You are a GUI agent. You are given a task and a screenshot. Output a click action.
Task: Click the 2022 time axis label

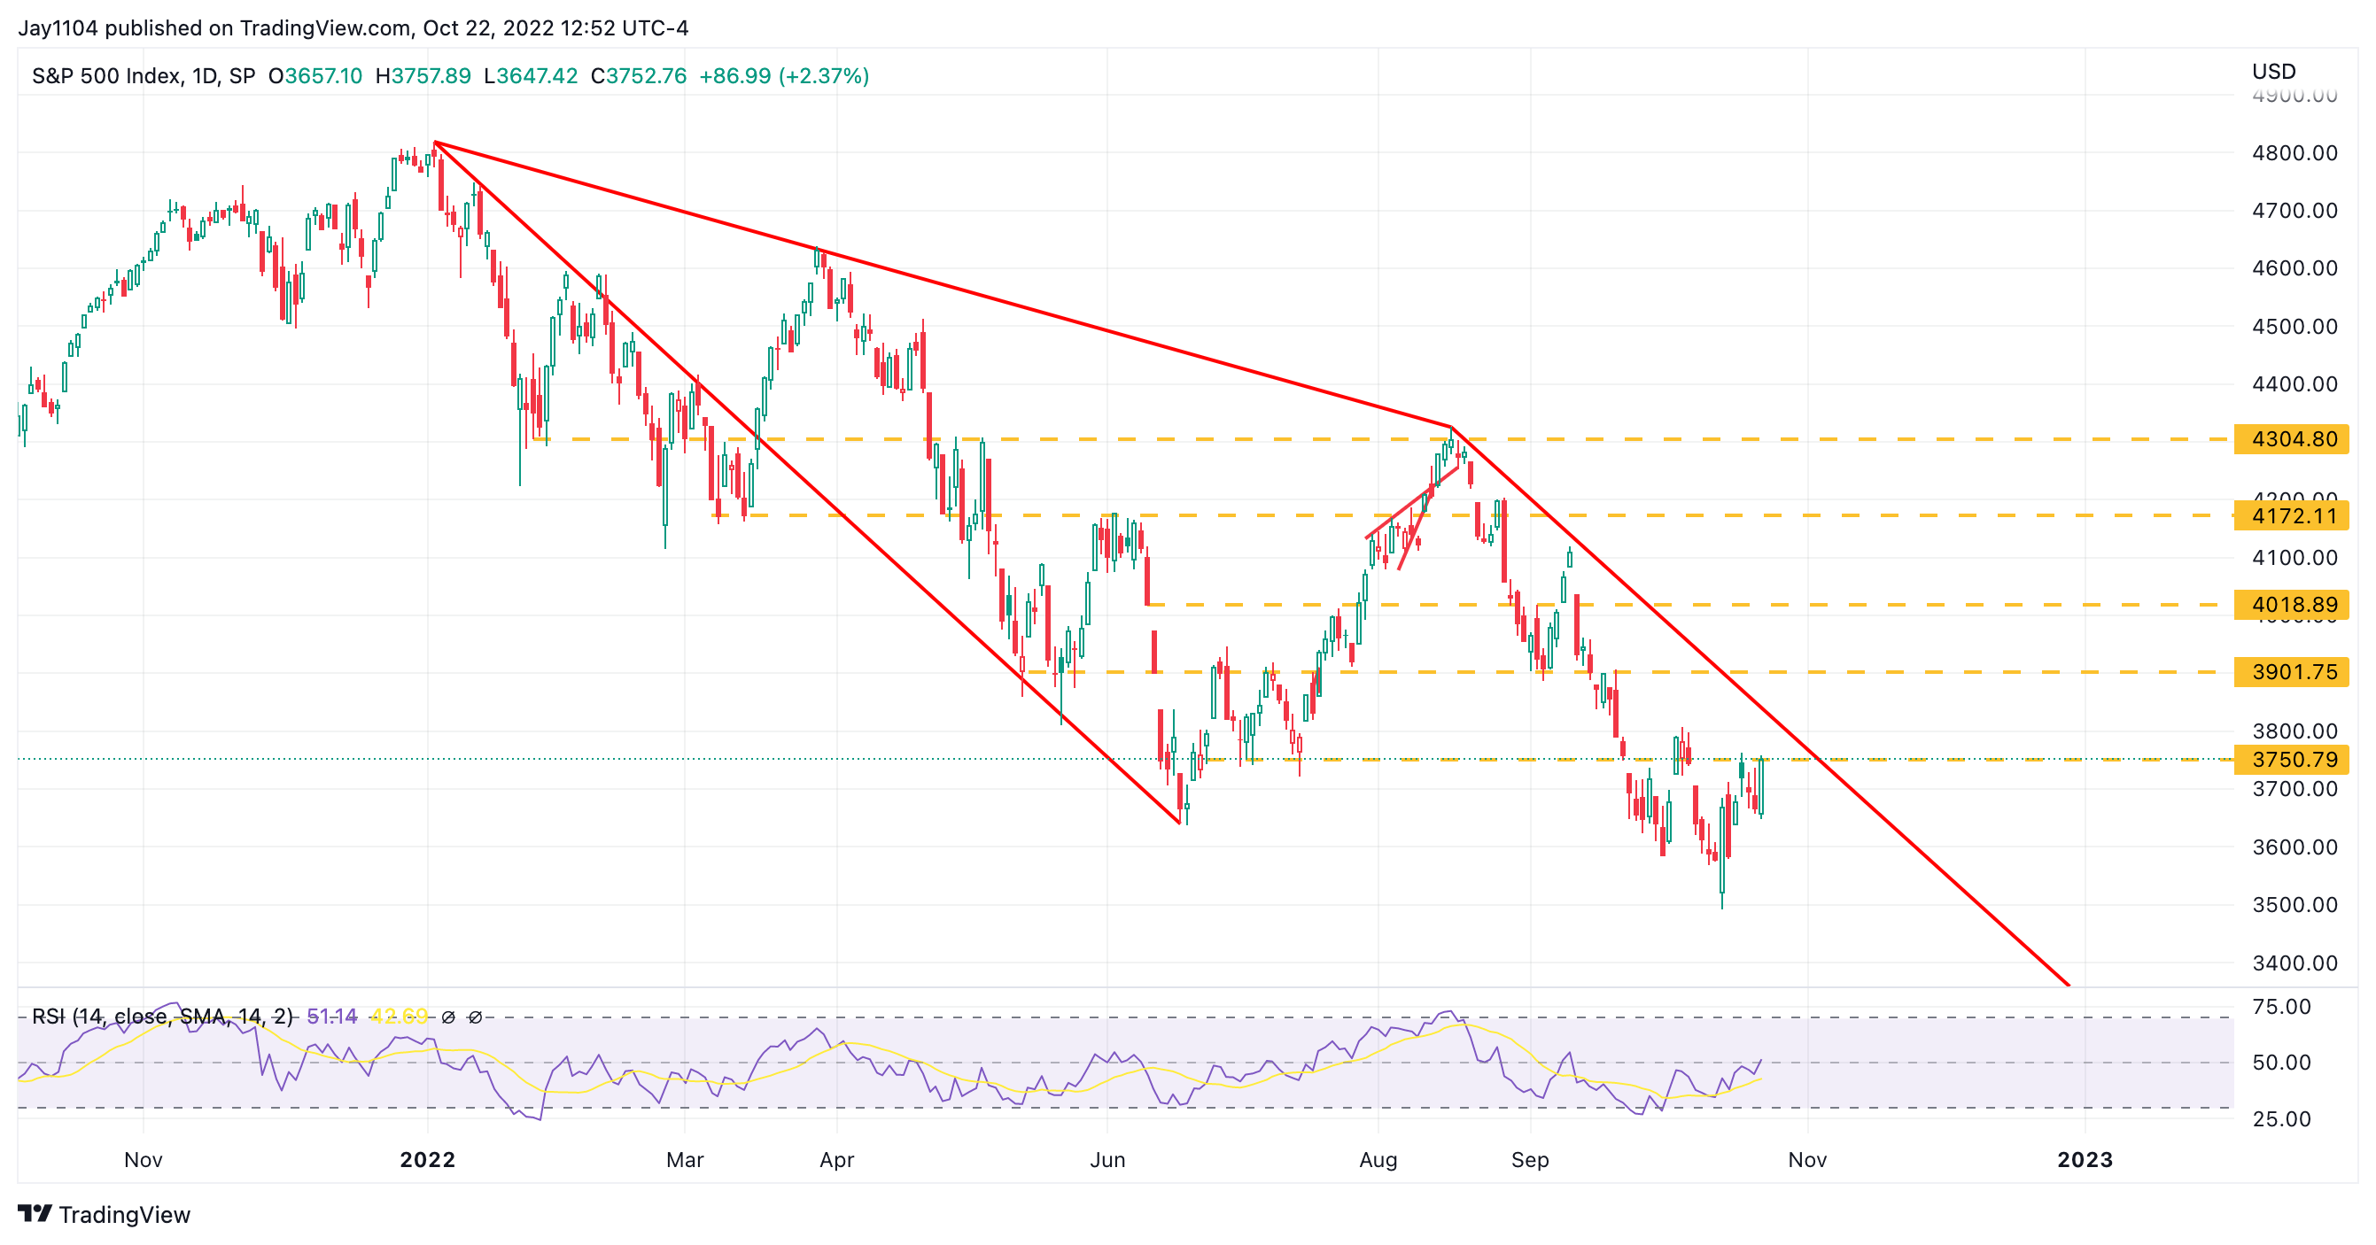click(x=428, y=1160)
